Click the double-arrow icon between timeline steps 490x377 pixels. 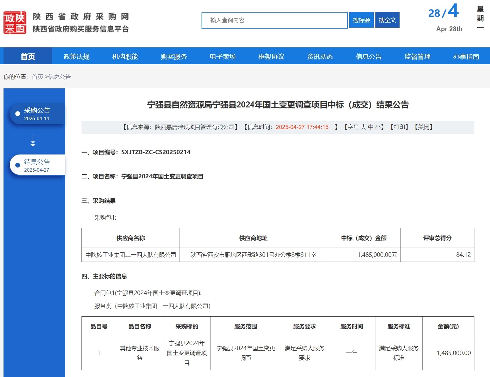(33, 141)
